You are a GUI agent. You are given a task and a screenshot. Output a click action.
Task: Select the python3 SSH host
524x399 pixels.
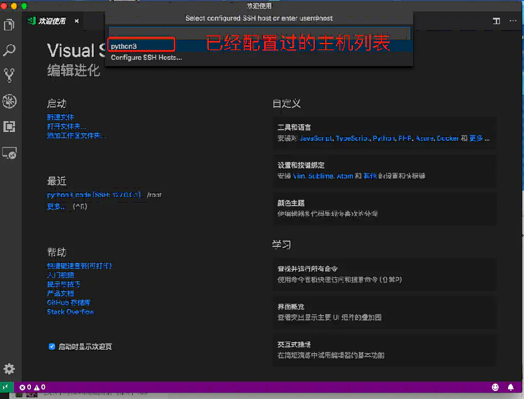point(259,46)
